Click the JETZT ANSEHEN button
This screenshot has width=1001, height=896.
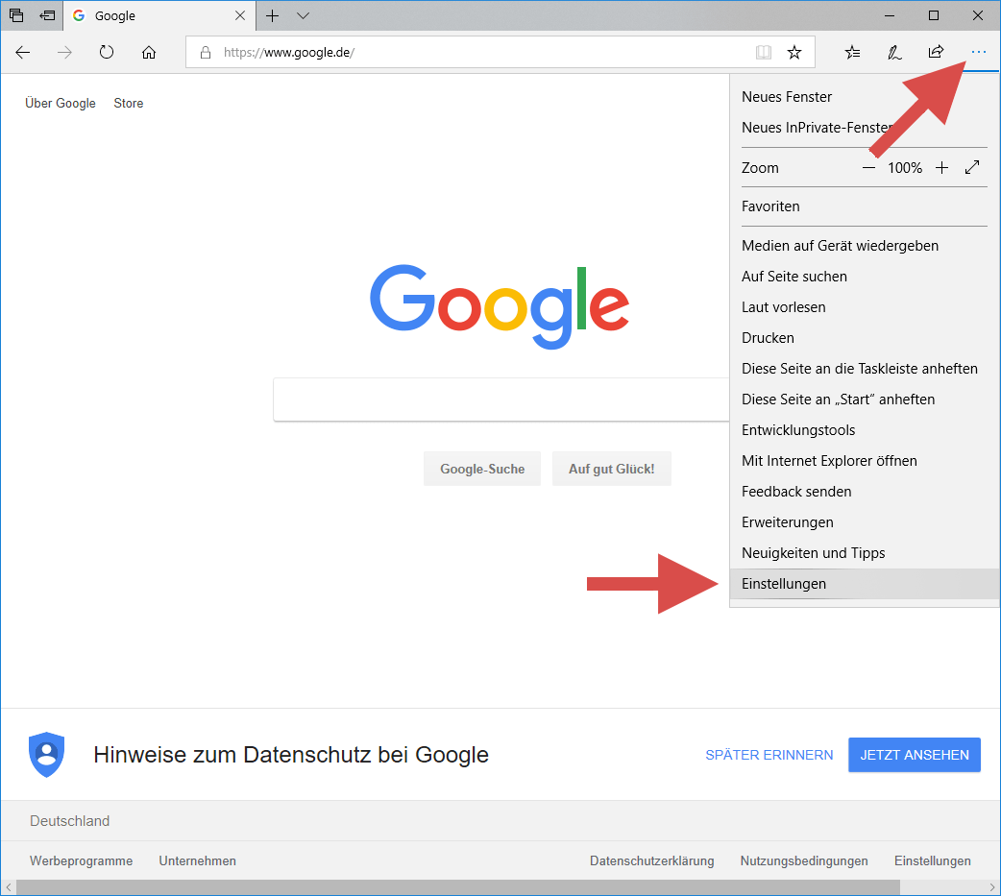915,755
